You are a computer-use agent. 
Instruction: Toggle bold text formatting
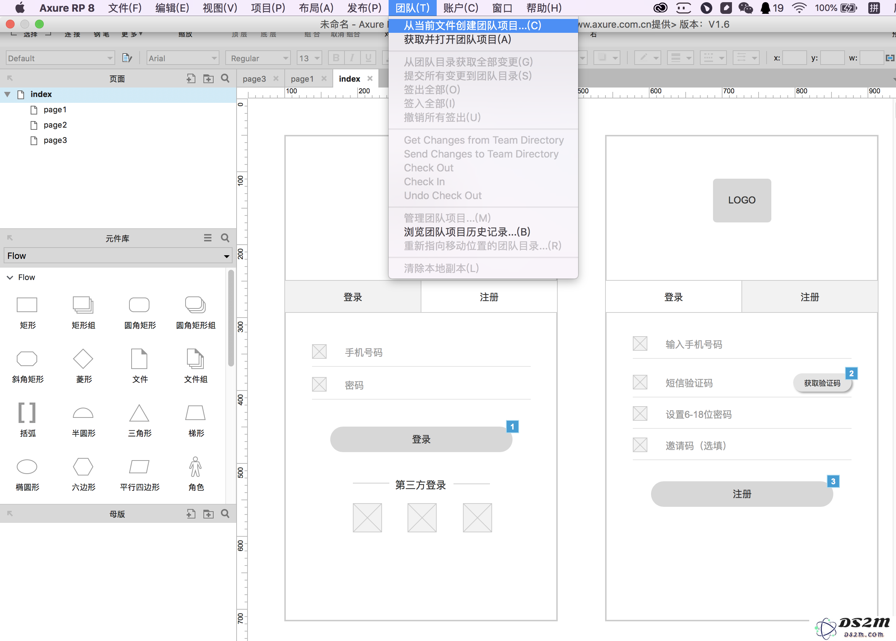[336, 58]
